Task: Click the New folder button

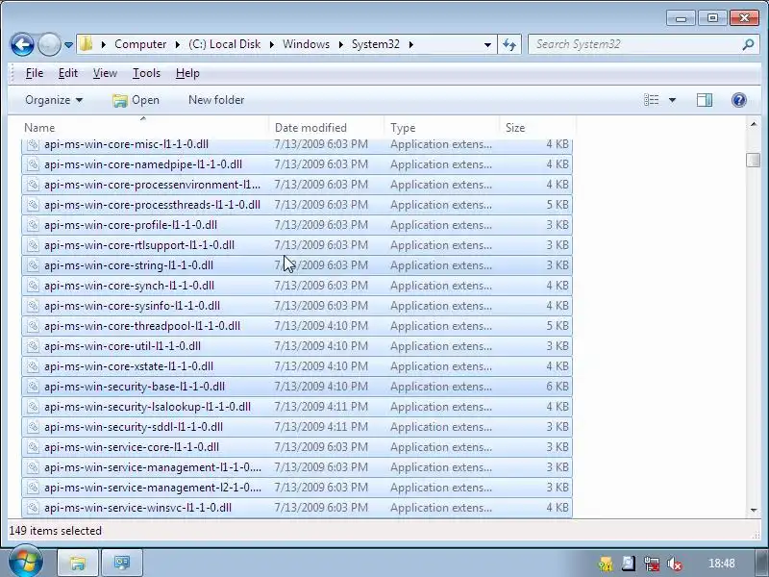Action: coord(216,100)
